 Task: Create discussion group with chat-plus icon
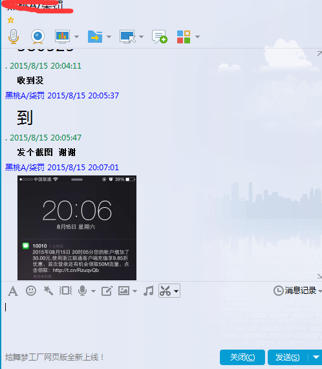click(x=160, y=36)
